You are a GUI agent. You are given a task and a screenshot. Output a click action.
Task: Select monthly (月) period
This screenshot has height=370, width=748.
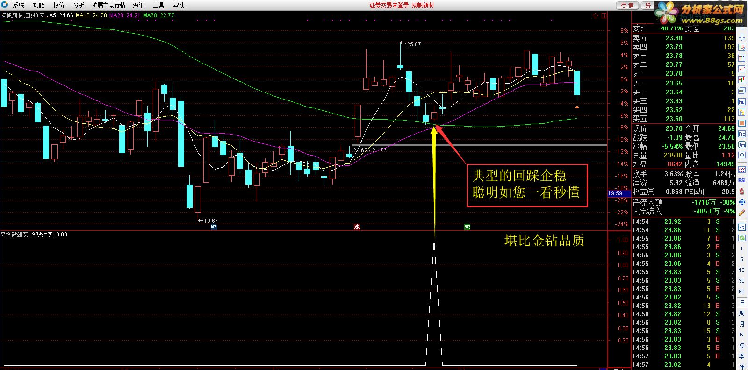tap(742, 324)
